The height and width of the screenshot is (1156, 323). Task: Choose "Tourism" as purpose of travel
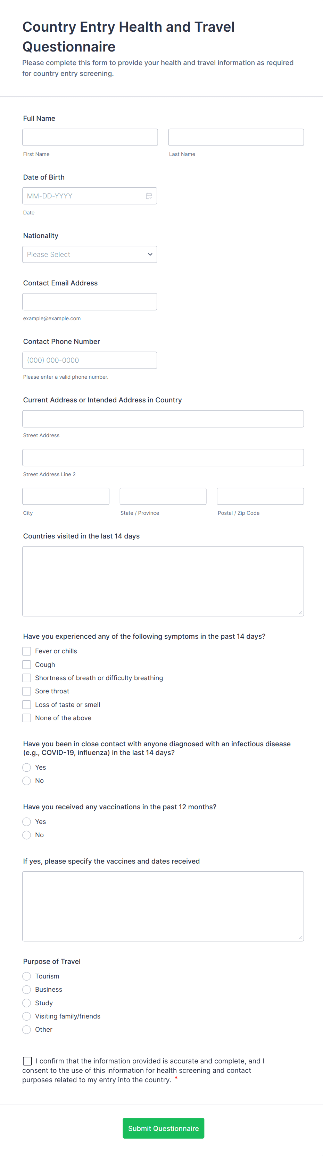[26, 976]
